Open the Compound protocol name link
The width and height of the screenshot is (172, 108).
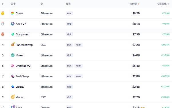22,34
